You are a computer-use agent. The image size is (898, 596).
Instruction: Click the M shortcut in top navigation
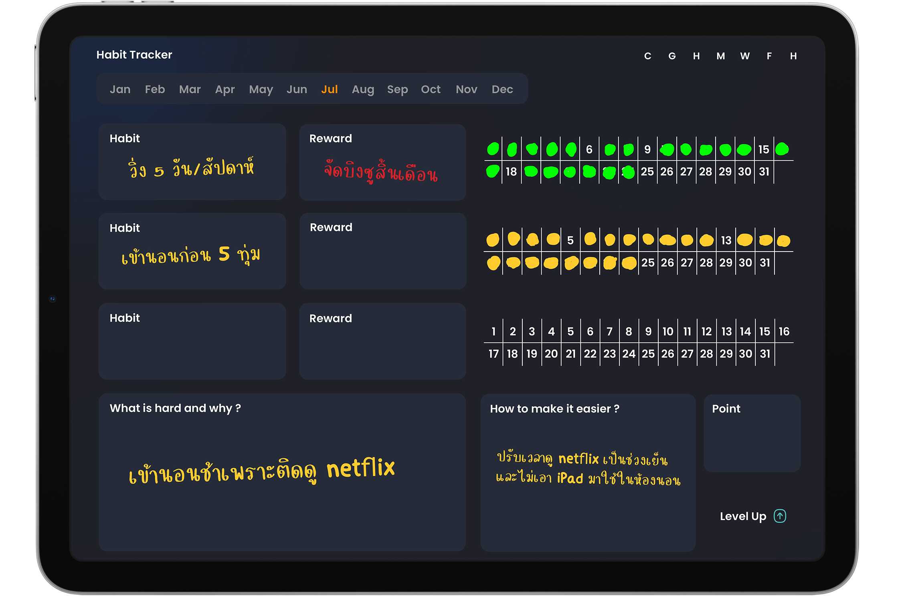click(720, 56)
